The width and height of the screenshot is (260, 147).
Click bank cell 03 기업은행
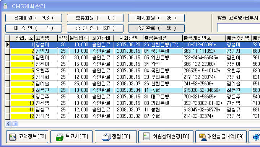click(162, 103)
